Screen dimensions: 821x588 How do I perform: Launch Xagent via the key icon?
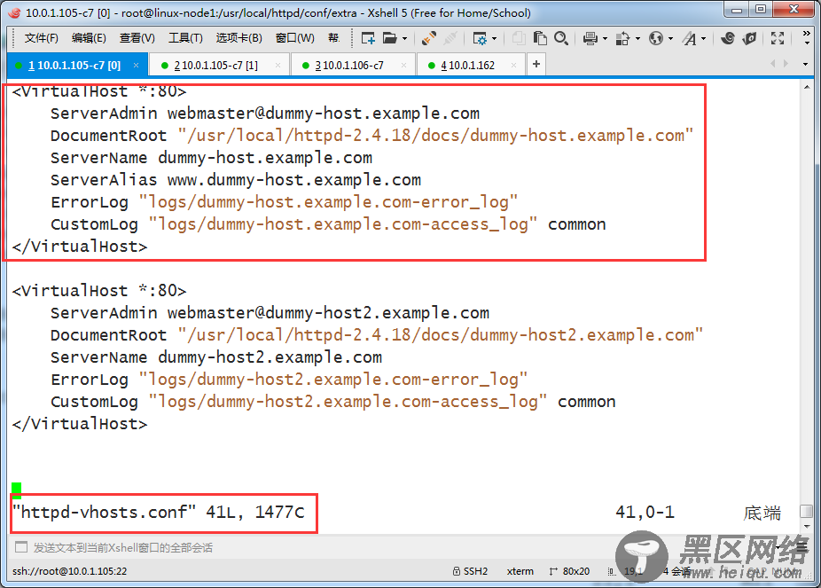point(750,38)
